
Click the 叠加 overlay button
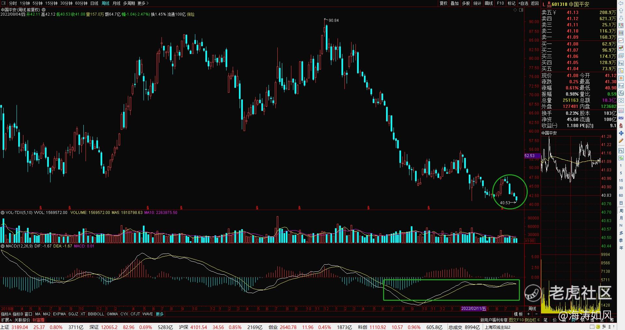(455, 3)
